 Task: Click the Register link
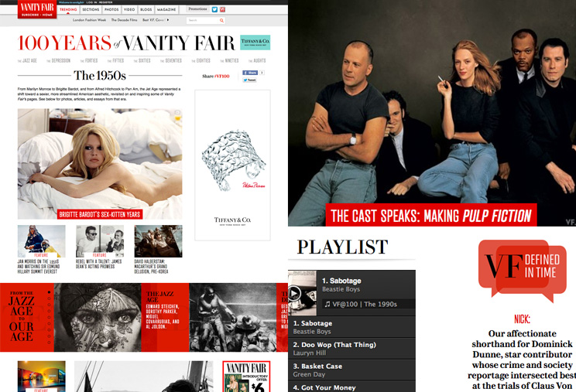(x=106, y=2)
